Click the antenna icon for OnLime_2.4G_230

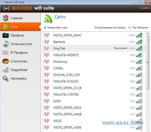tap(47, 75)
